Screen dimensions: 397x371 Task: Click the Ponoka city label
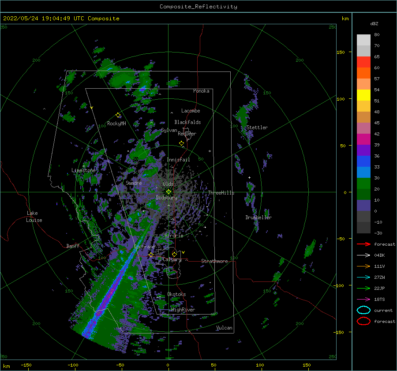click(201, 91)
